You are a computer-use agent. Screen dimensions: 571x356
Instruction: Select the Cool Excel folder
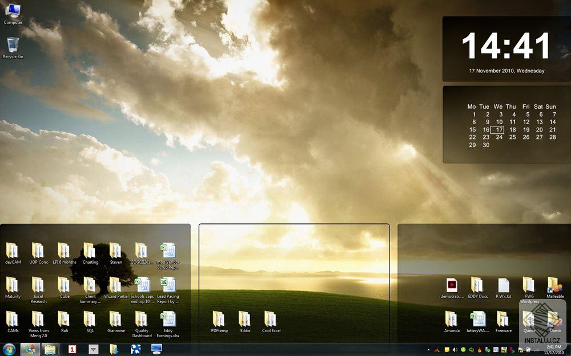[271, 322]
